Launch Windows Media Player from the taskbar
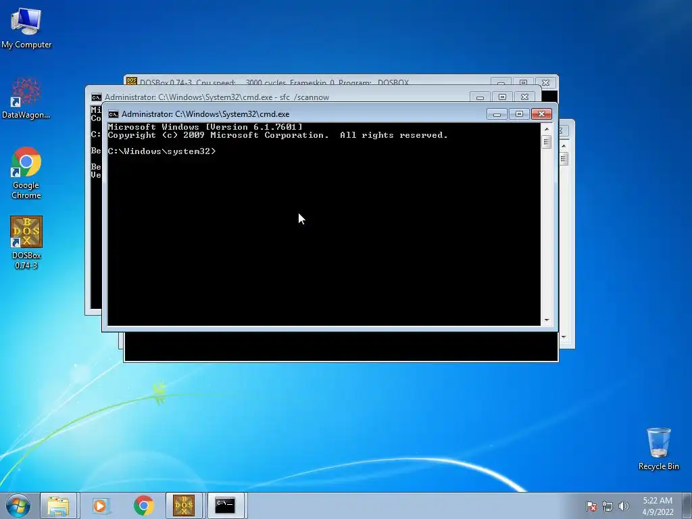 [101, 505]
